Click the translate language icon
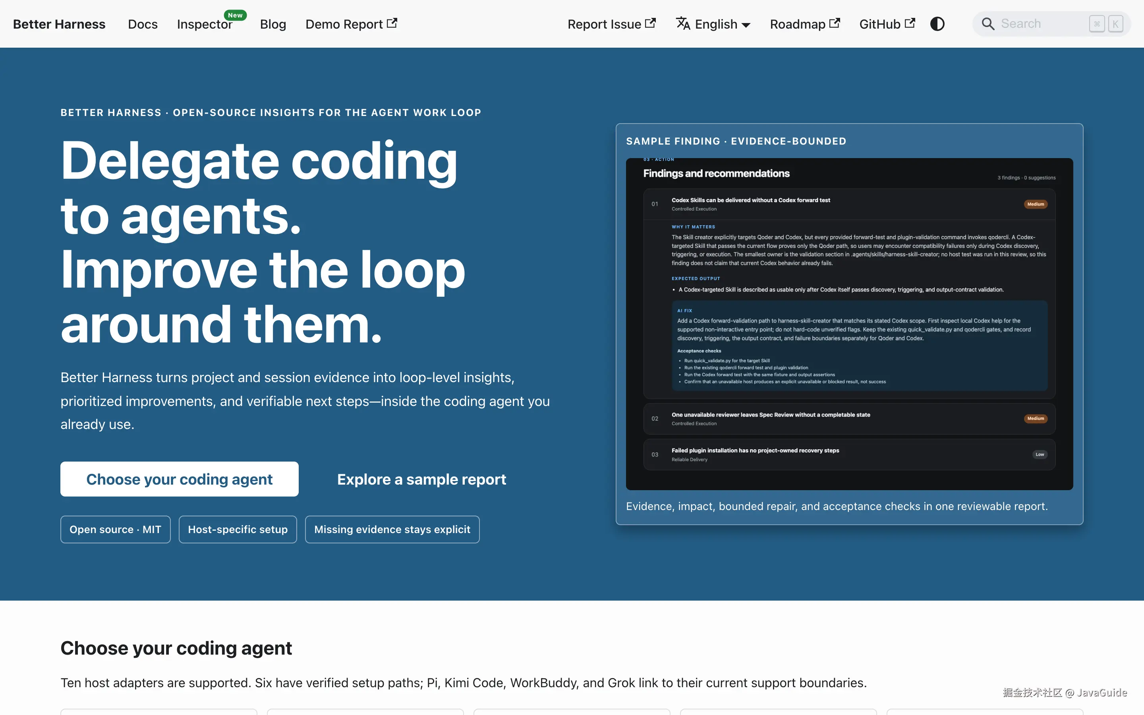 click(x=683, y=23)
